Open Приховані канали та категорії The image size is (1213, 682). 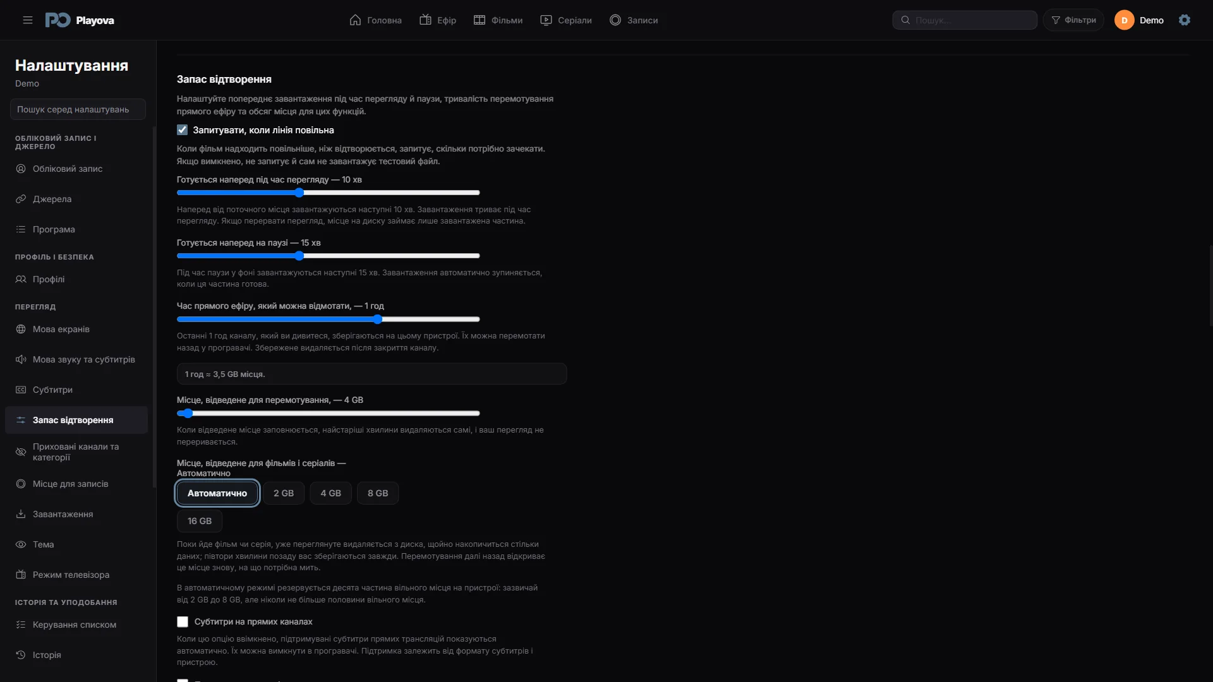[x=76, y=452]
